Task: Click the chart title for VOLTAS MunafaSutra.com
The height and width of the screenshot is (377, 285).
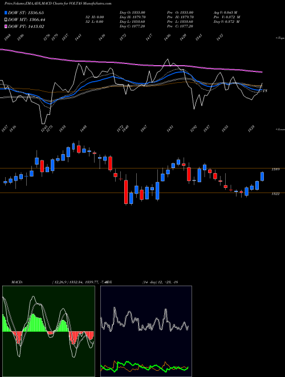Action: pyautogui.click(x=58, y=3)
